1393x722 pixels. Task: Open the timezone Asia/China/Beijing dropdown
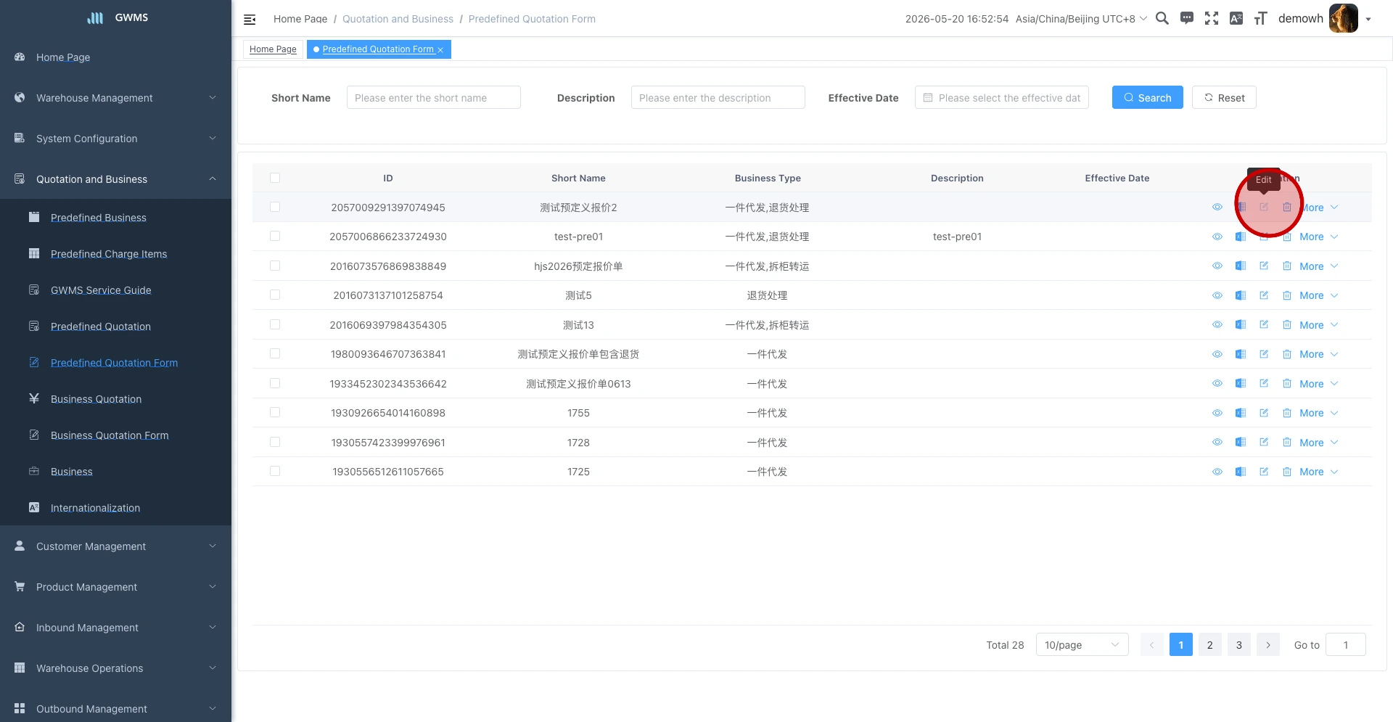(1081, 19)
